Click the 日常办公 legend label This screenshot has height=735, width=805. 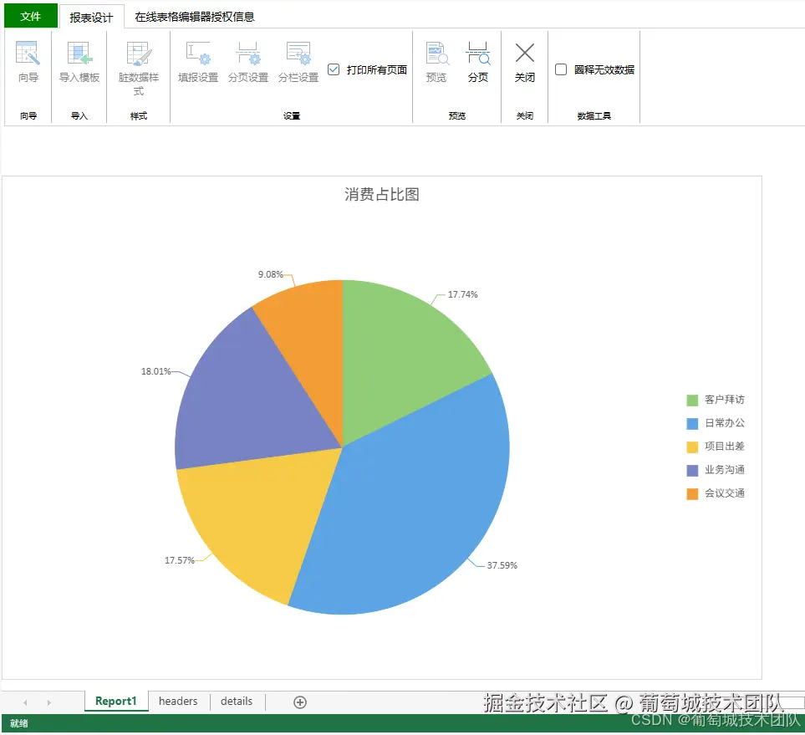725,423
